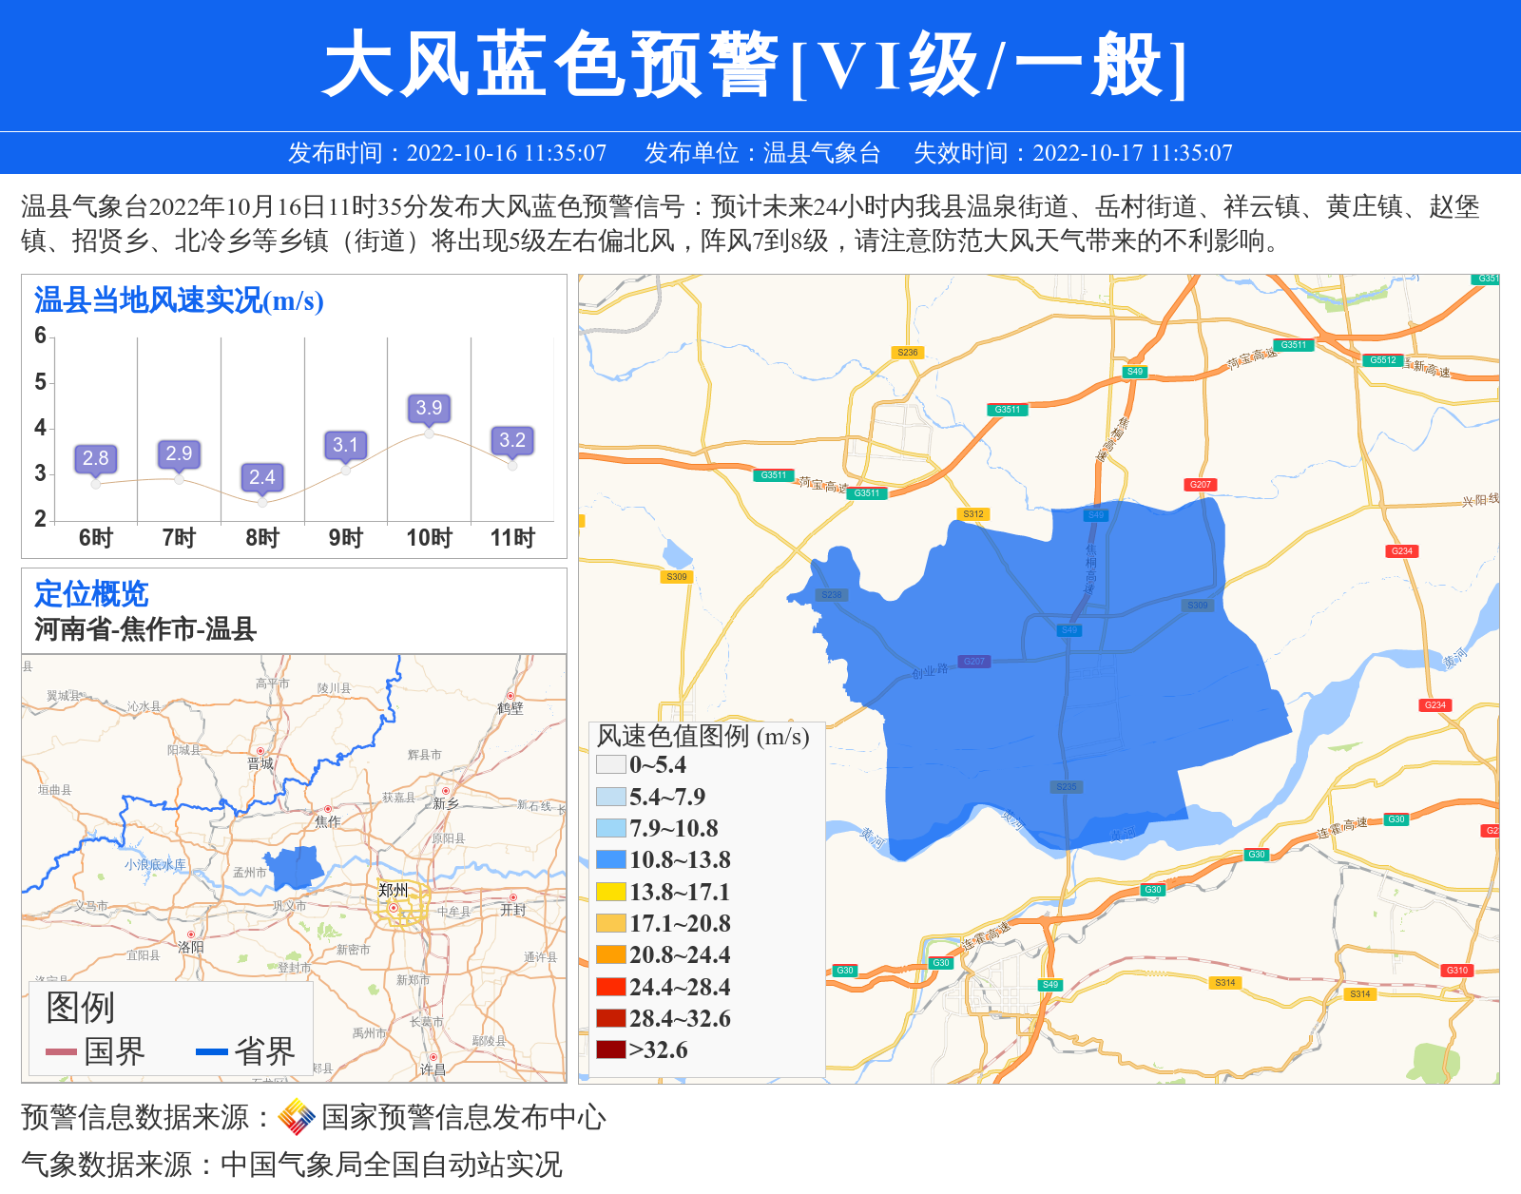Click the 省界 blue line legend entry
This screenshot has height=1194, width=1521.
(x=245, y=1051)
